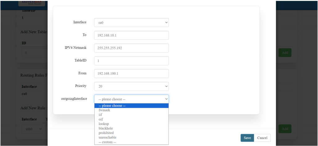This screenshot has height=146, width=318.
Task: Click the To address input field
Action: point(131,35)
